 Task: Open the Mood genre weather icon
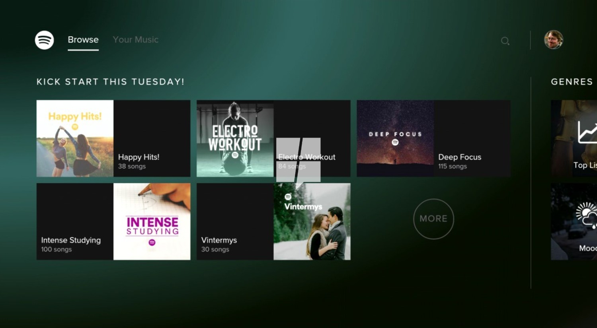587,215
